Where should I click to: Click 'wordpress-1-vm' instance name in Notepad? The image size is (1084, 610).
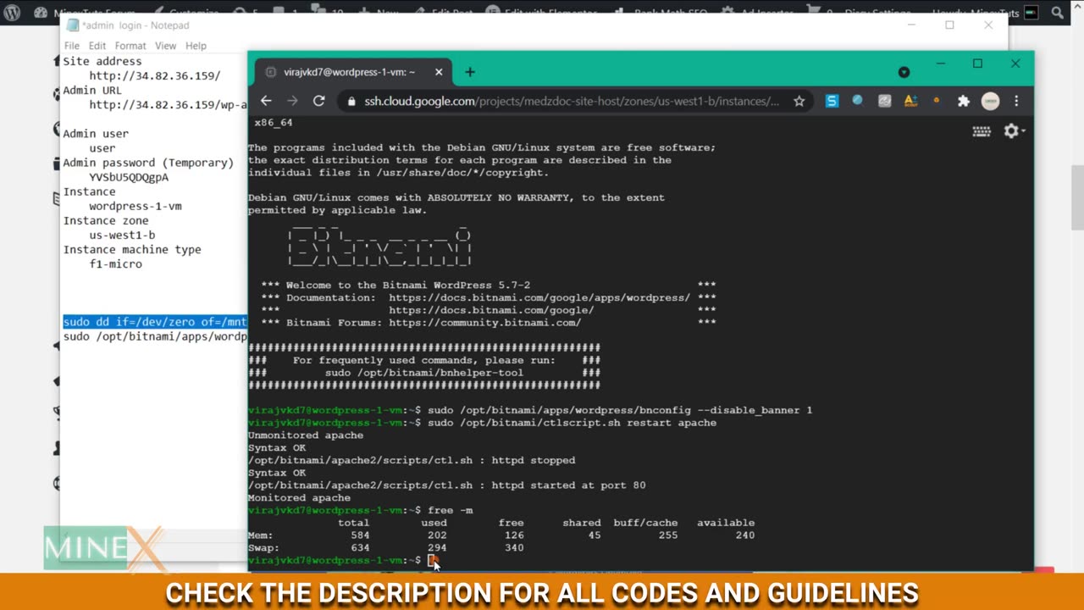click(x=135, y=206)
